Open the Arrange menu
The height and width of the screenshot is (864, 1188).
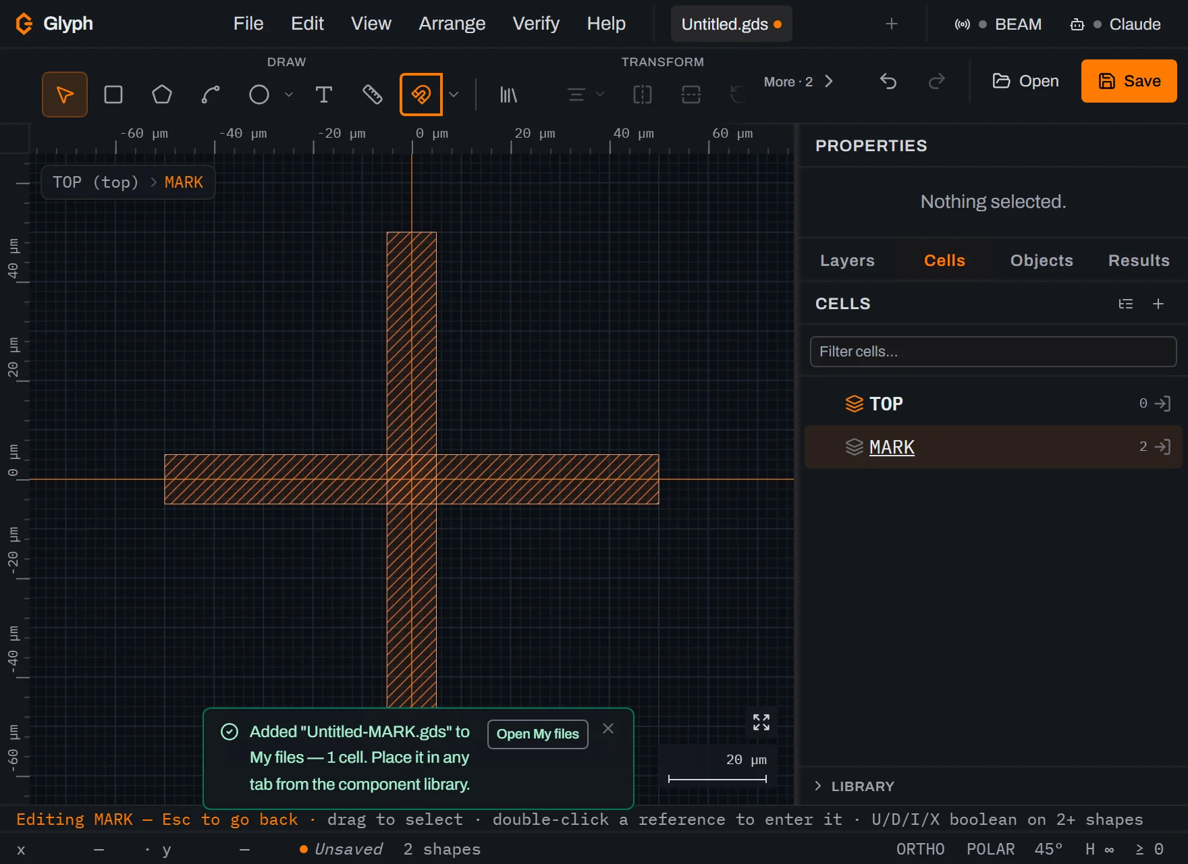(452, 24)
